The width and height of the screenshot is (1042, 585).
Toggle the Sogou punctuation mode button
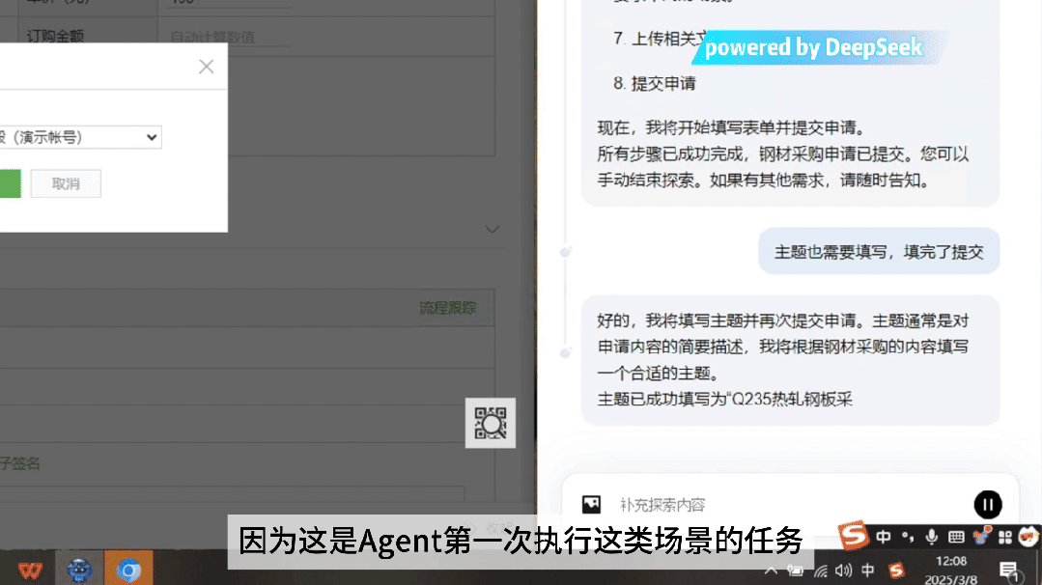tap(908, 537)
